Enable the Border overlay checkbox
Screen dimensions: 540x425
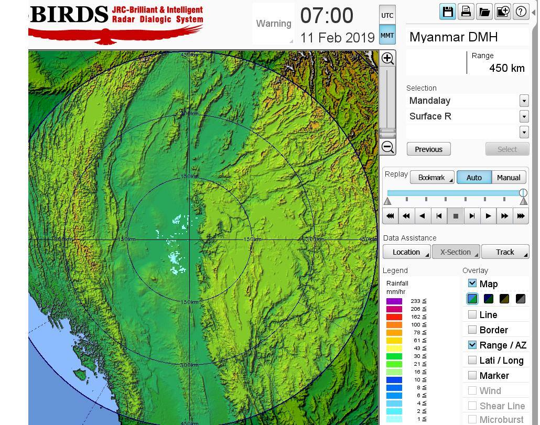[472, 330]
